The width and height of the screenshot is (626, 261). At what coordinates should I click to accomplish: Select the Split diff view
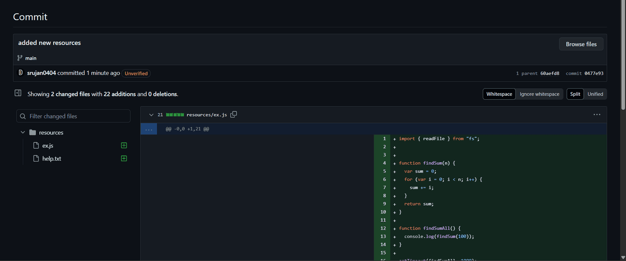pos(575,94)
